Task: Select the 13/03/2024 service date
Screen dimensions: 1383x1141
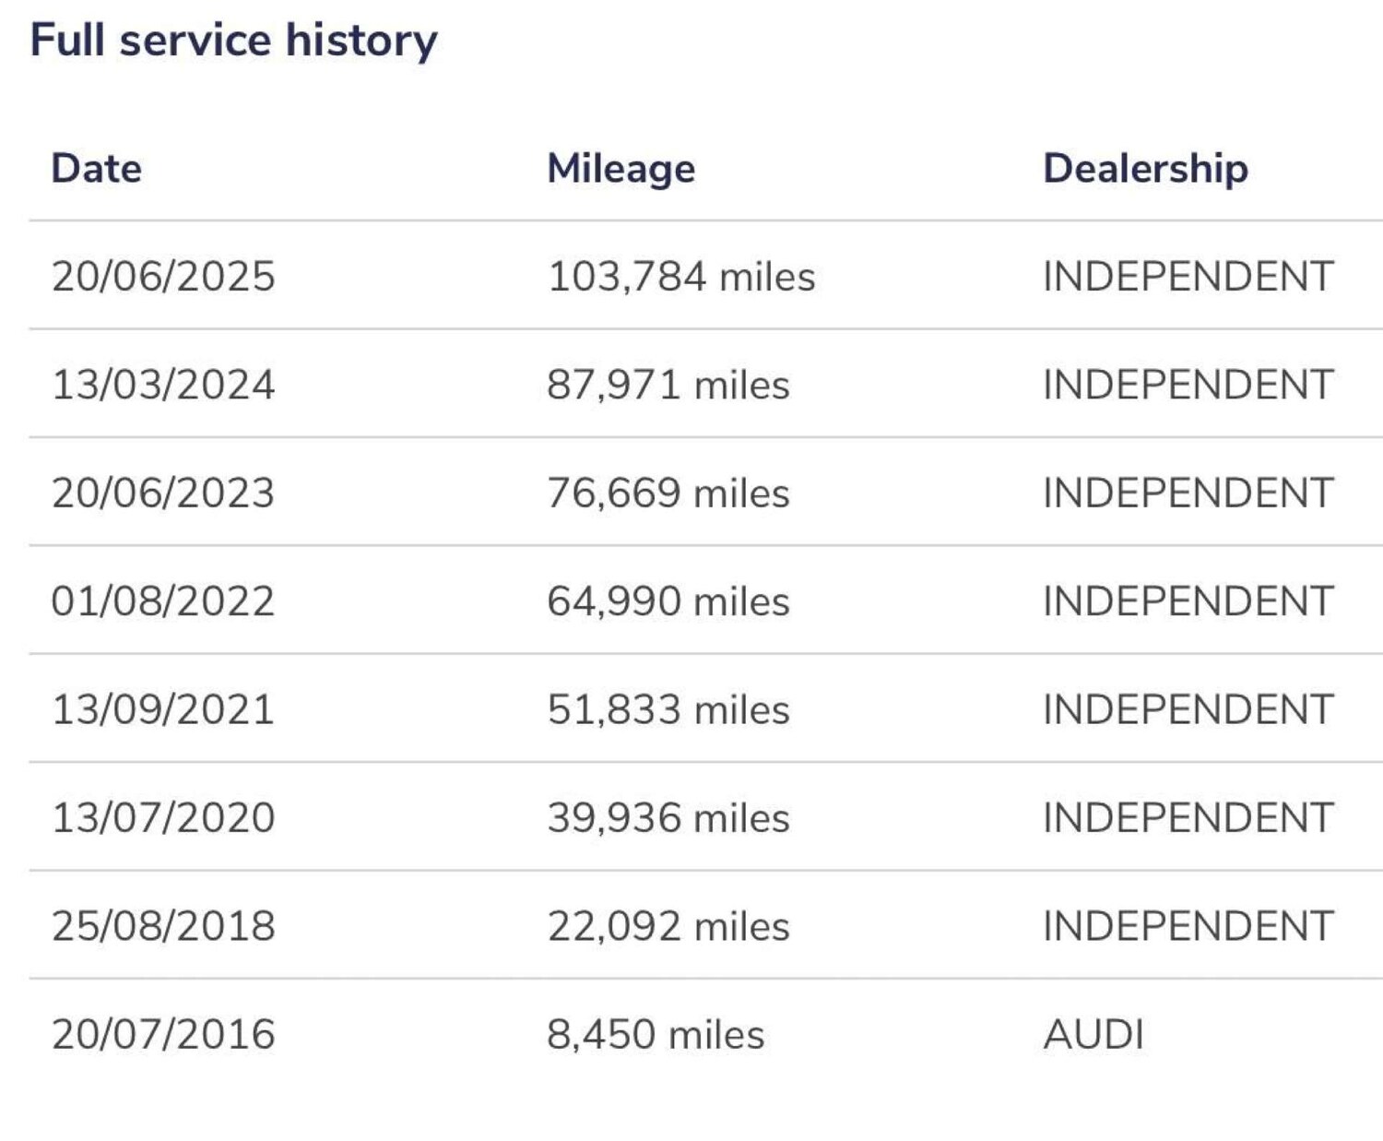Action: point(163,385)
